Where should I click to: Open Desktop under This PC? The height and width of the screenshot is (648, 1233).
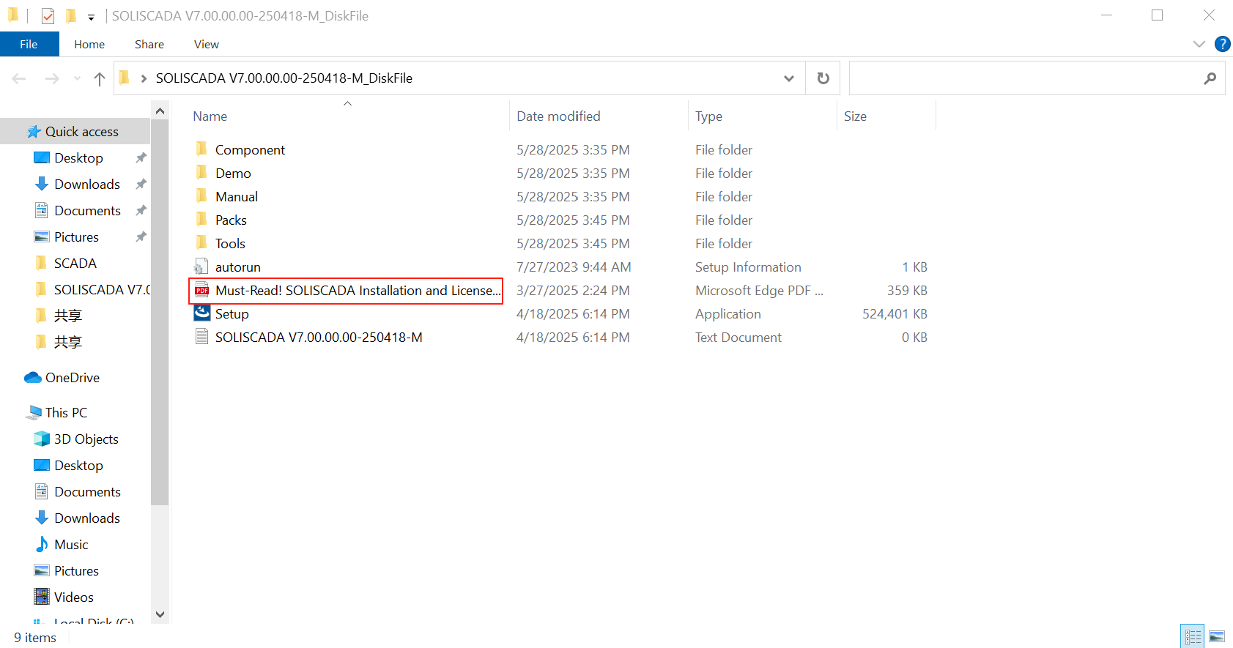(x=78, y=466)
